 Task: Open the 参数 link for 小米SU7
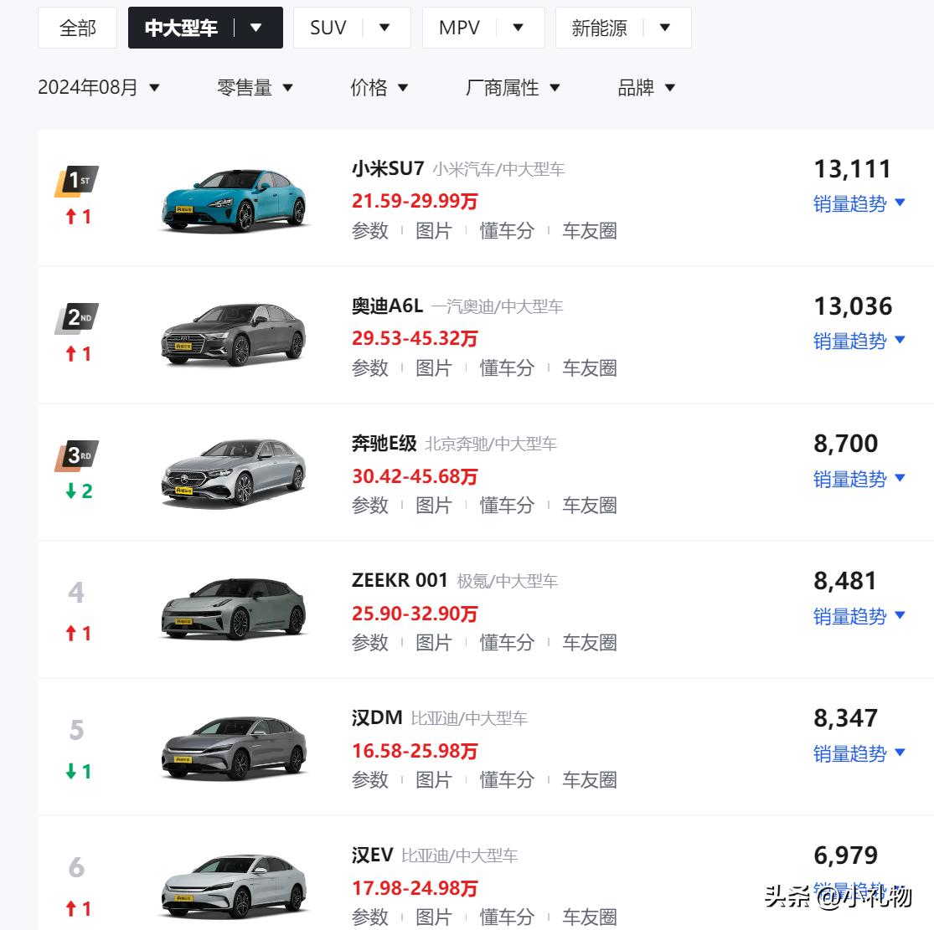pos(370,231)
